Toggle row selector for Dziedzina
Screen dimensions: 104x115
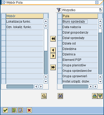pos(60,49)
